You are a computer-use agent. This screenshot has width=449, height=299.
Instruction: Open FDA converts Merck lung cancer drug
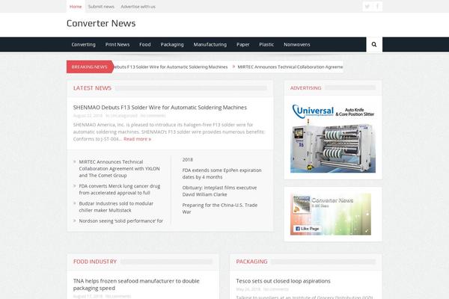120,189
